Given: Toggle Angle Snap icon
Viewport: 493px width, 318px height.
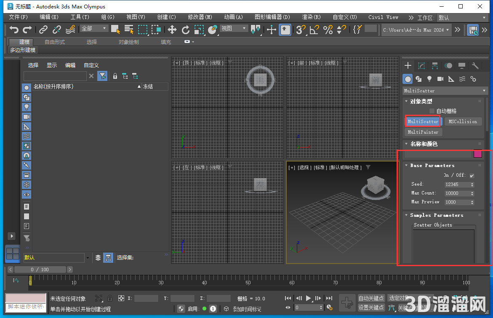Looking at the screenshot, I should click(x=314, y=30).
